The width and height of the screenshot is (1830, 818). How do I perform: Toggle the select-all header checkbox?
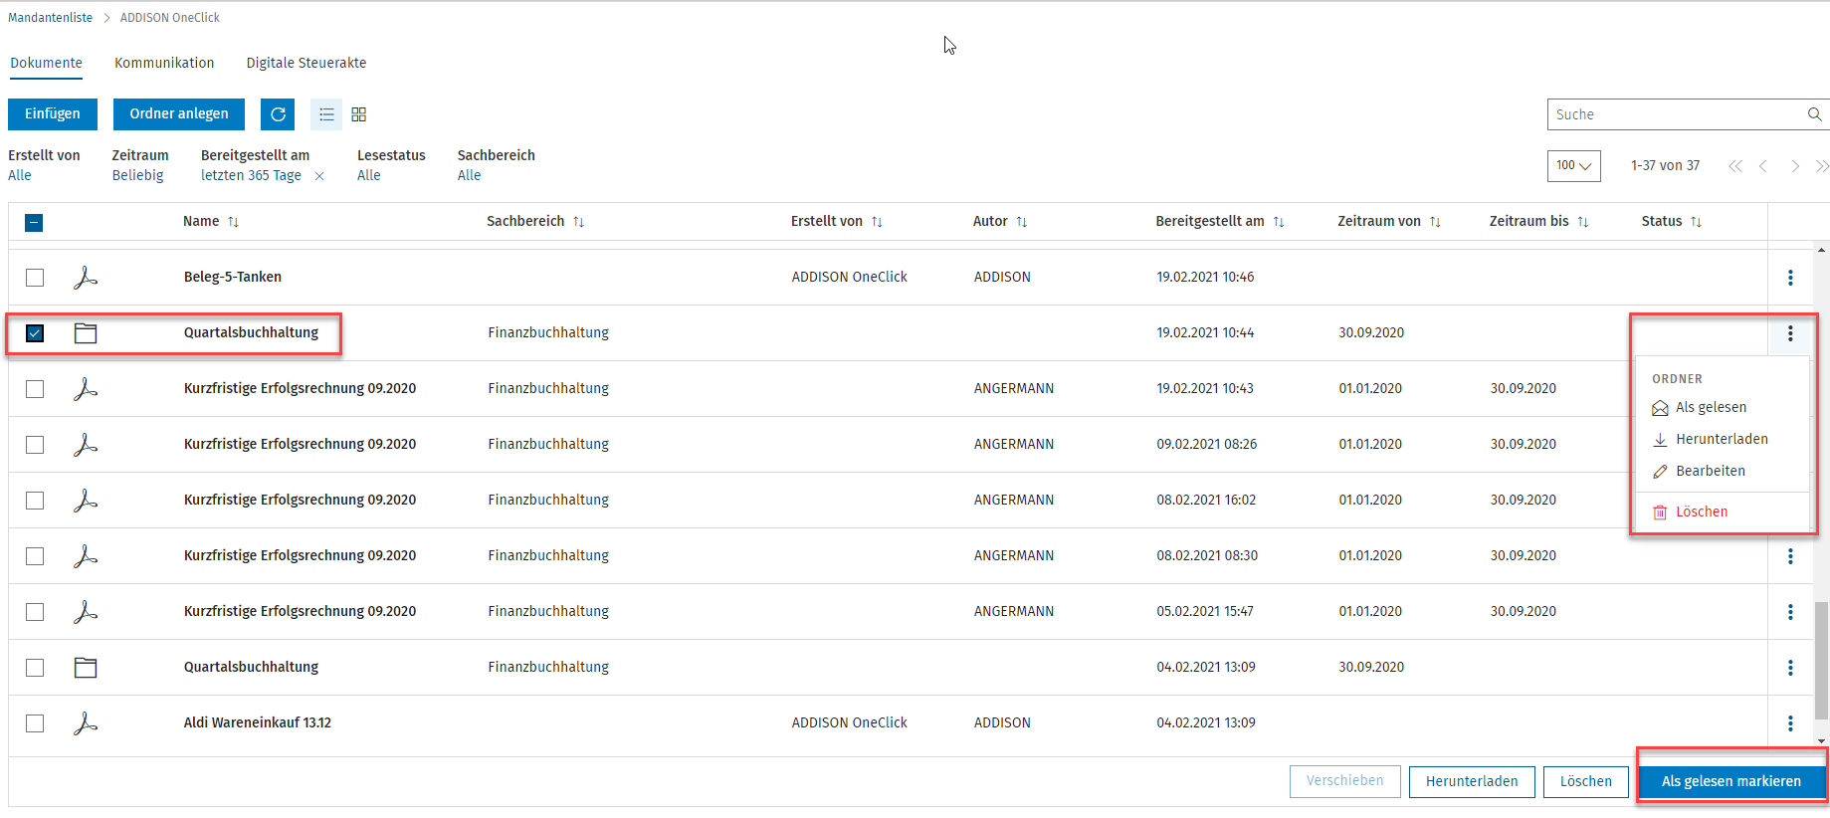(x=34, y=223)
